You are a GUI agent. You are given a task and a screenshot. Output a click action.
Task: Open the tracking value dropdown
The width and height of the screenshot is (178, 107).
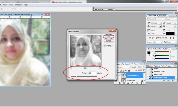(x=176, y=26)
